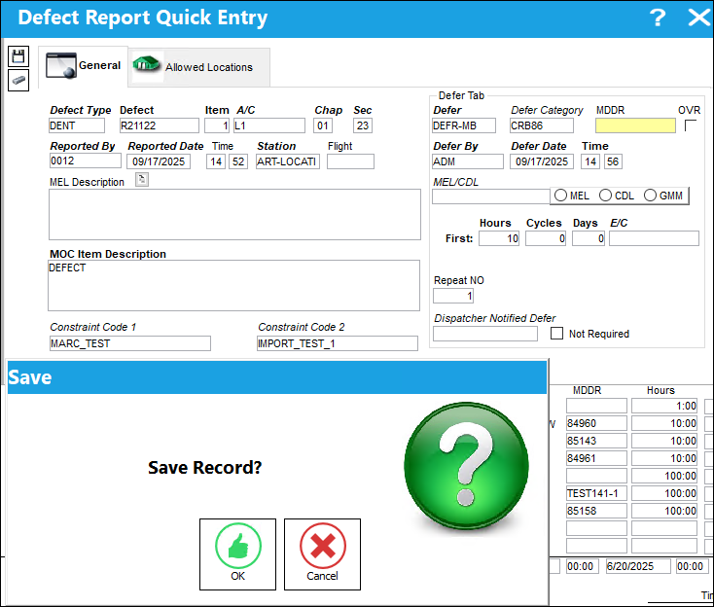714x607 pixels.
Task: Click the Reported Time minutes field 52
Action: point(238,161)
